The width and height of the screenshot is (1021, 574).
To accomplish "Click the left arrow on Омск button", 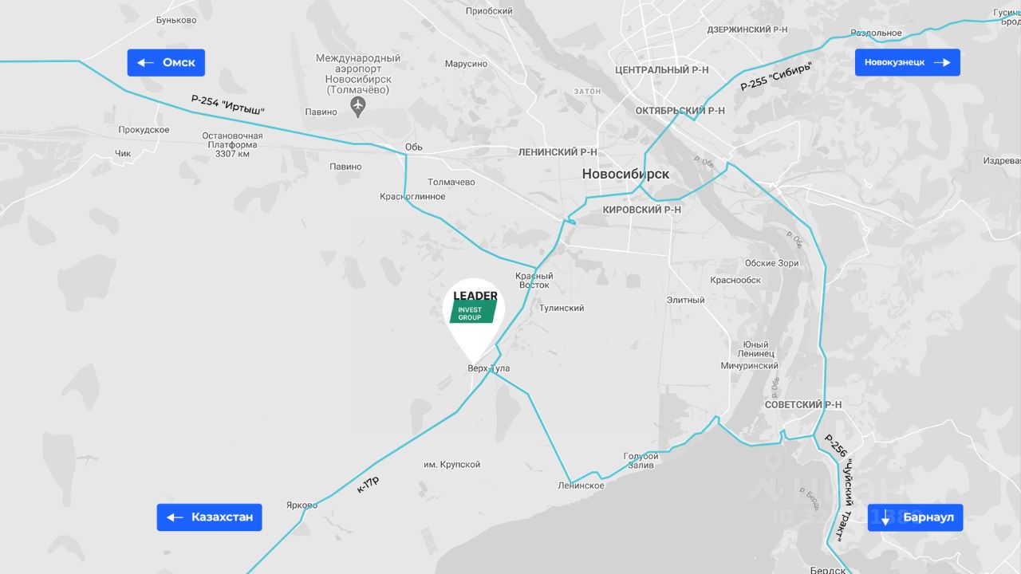I will point(145,62).
